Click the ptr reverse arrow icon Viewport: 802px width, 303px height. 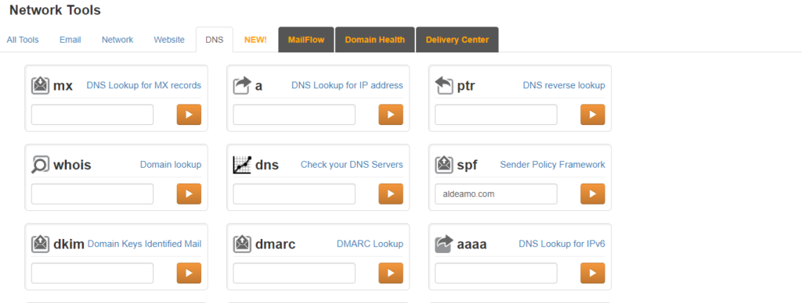[x=444, y=85]
